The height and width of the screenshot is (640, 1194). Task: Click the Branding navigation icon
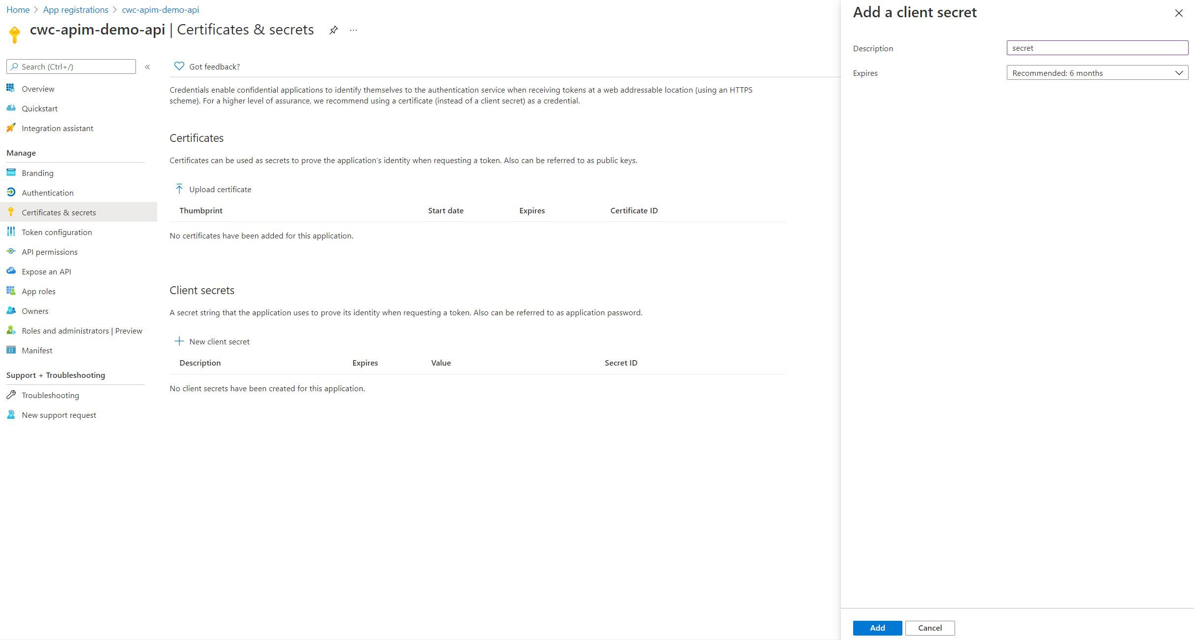(11, 173)
